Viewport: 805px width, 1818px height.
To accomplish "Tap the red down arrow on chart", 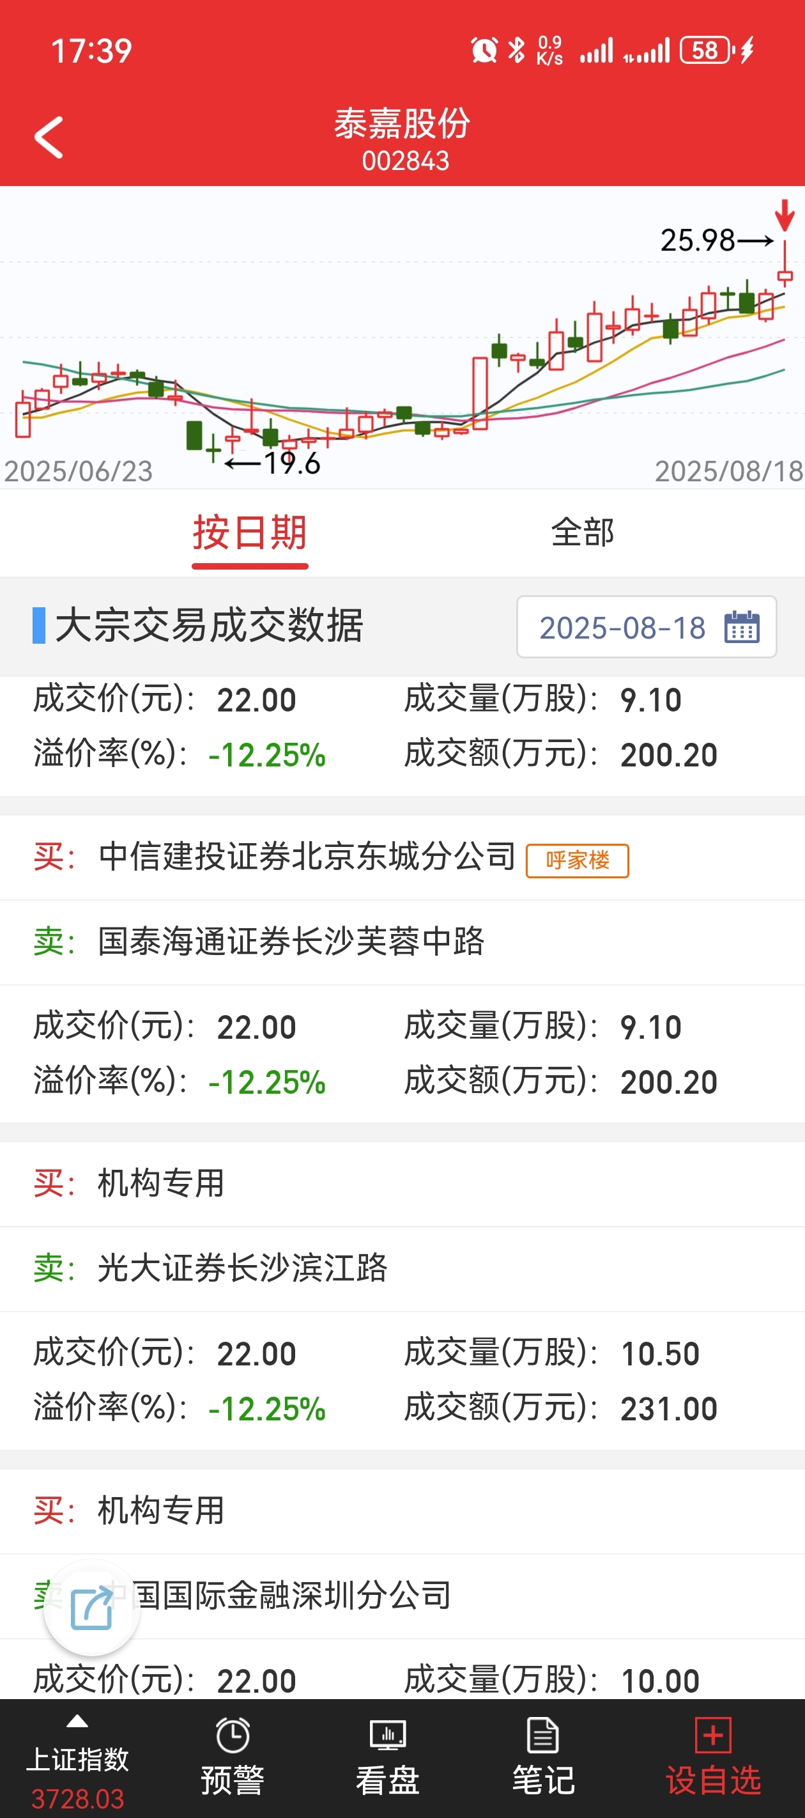I will pyautogui.click(x=785, y=215).
